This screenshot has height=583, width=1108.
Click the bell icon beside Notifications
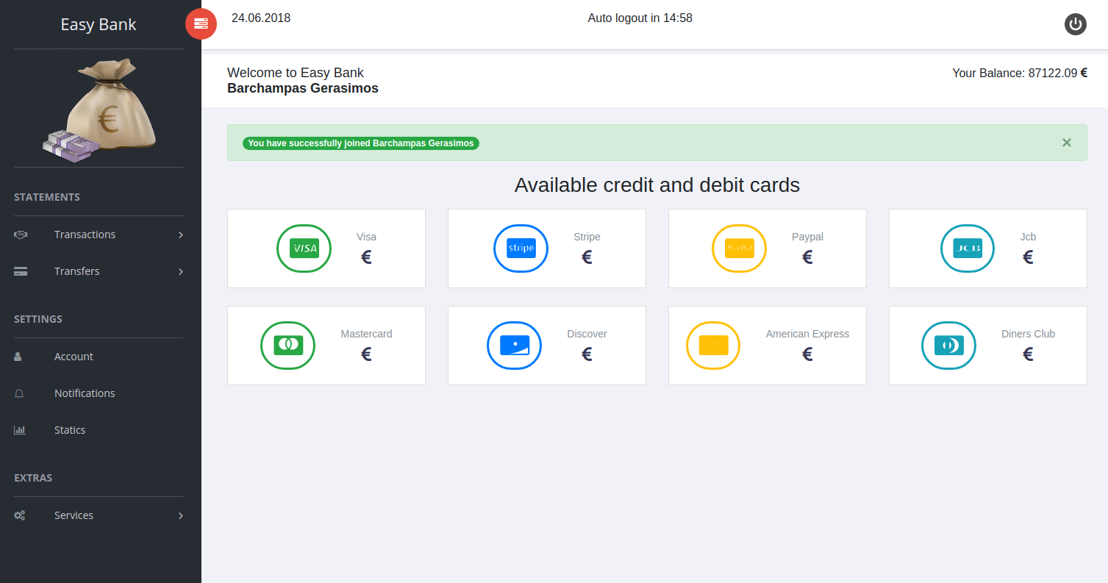(x=19, y=393)
